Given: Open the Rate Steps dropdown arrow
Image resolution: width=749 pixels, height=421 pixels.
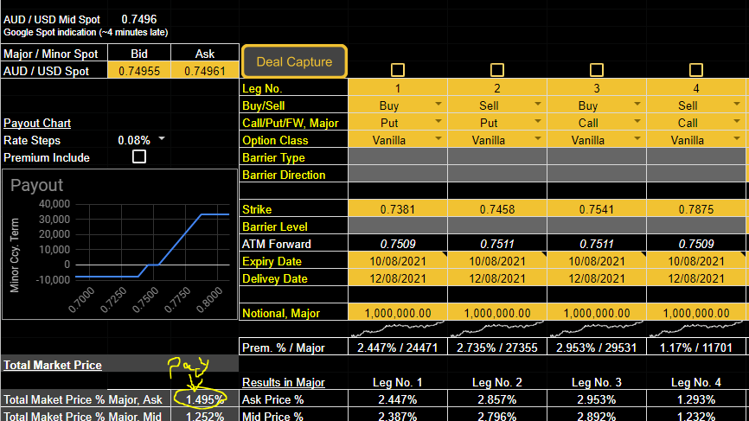Looking at the screenshot, I should [161, 139].
